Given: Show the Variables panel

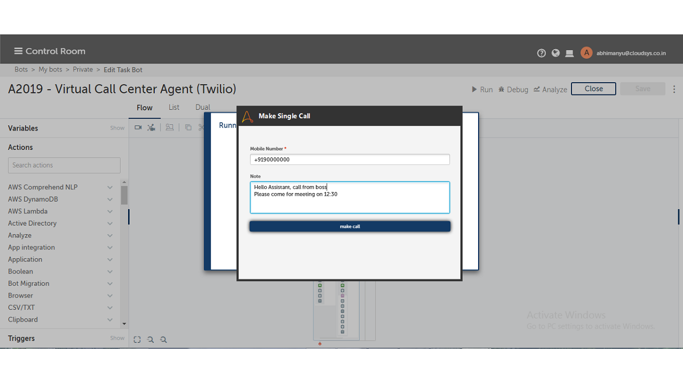Looking at the screenshot, I should coord(117,128).
